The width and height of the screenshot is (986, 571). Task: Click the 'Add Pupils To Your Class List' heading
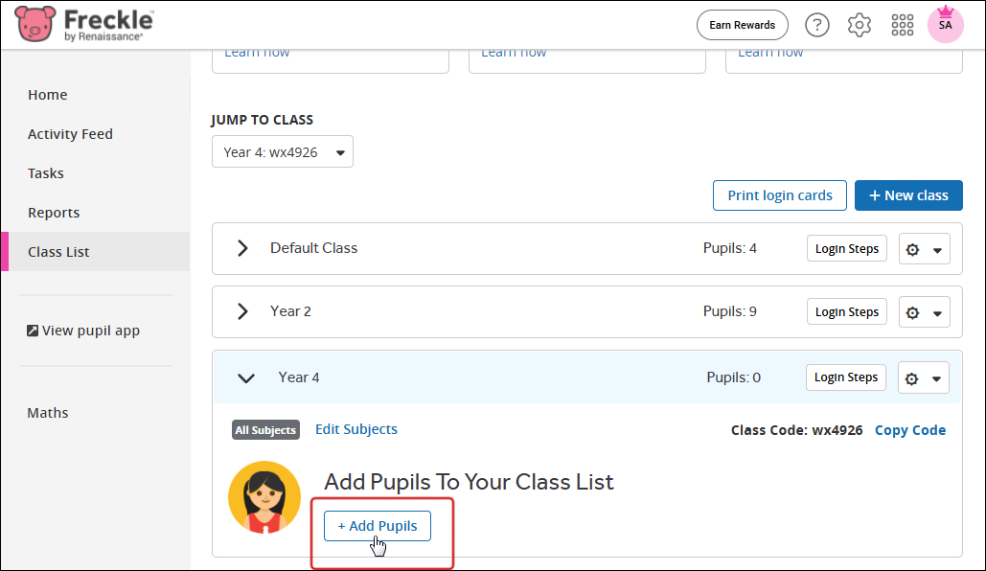click(x=469, y=482)
